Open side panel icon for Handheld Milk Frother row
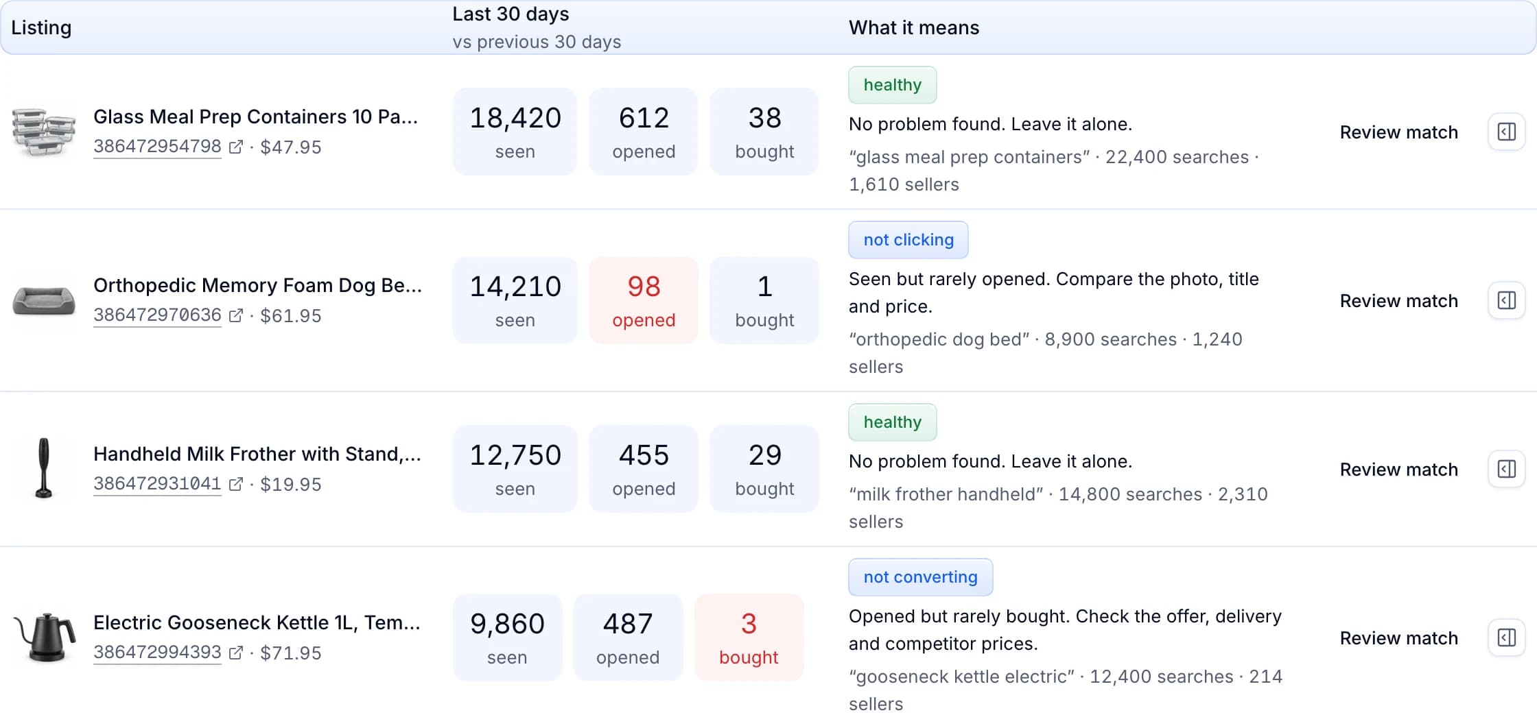Image resolution: width=1537 pixels, height=728 pixels. point(1506,469)
